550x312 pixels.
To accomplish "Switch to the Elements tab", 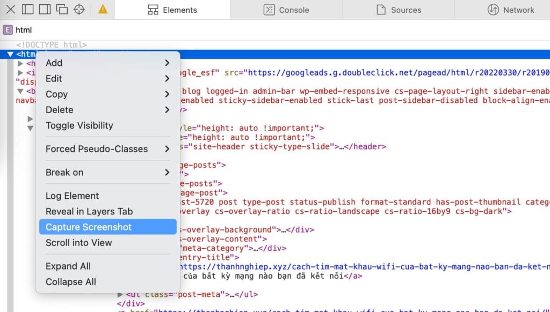I will 172,10.
